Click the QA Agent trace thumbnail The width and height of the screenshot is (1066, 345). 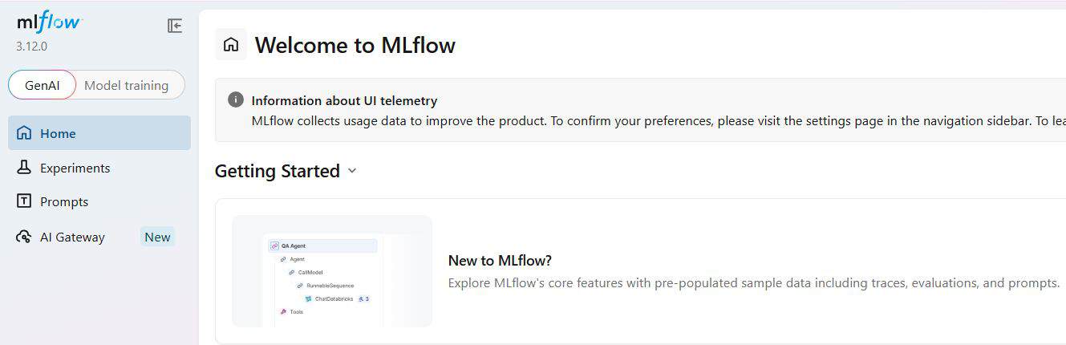[x=332, y=271]
